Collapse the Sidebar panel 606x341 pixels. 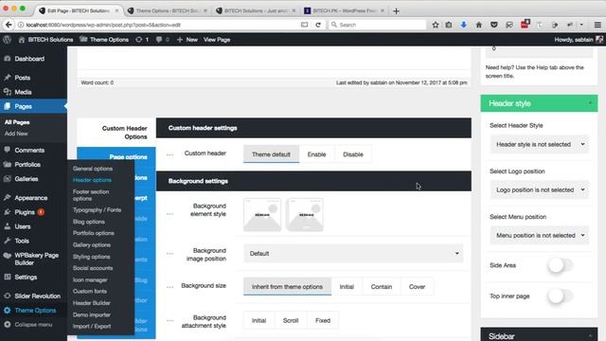590,336
